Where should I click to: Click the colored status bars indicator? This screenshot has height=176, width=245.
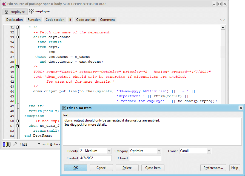click(x=7, y=144)
